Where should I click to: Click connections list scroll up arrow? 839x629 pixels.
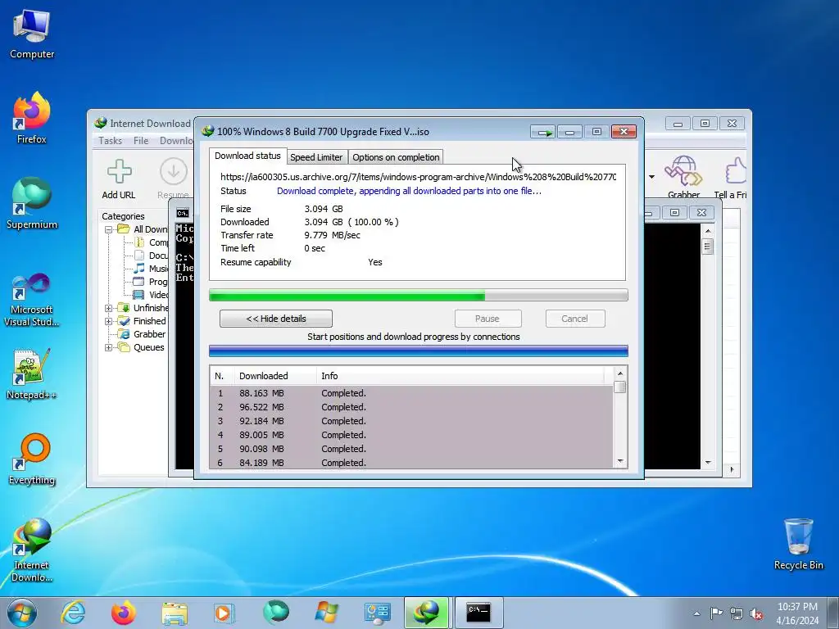click(620, 373)
